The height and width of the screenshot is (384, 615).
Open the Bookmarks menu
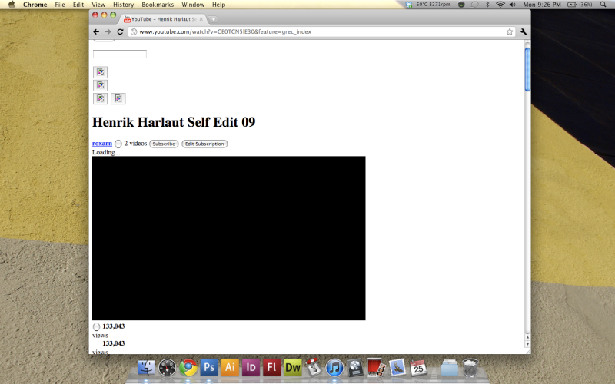point(158,5)
